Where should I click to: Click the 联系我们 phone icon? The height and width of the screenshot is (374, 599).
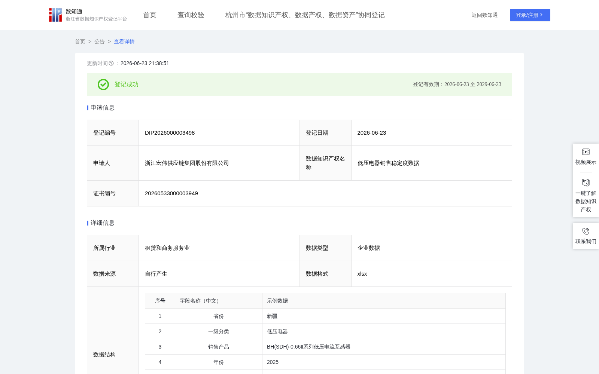tap(586, 231)
